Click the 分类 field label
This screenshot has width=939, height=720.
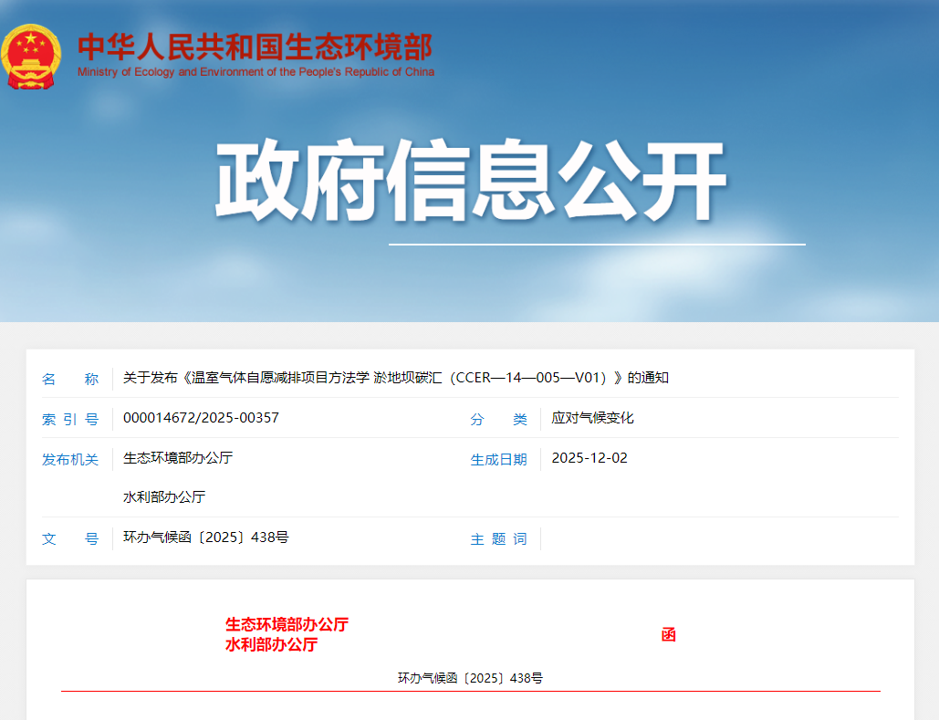[498, 420]
